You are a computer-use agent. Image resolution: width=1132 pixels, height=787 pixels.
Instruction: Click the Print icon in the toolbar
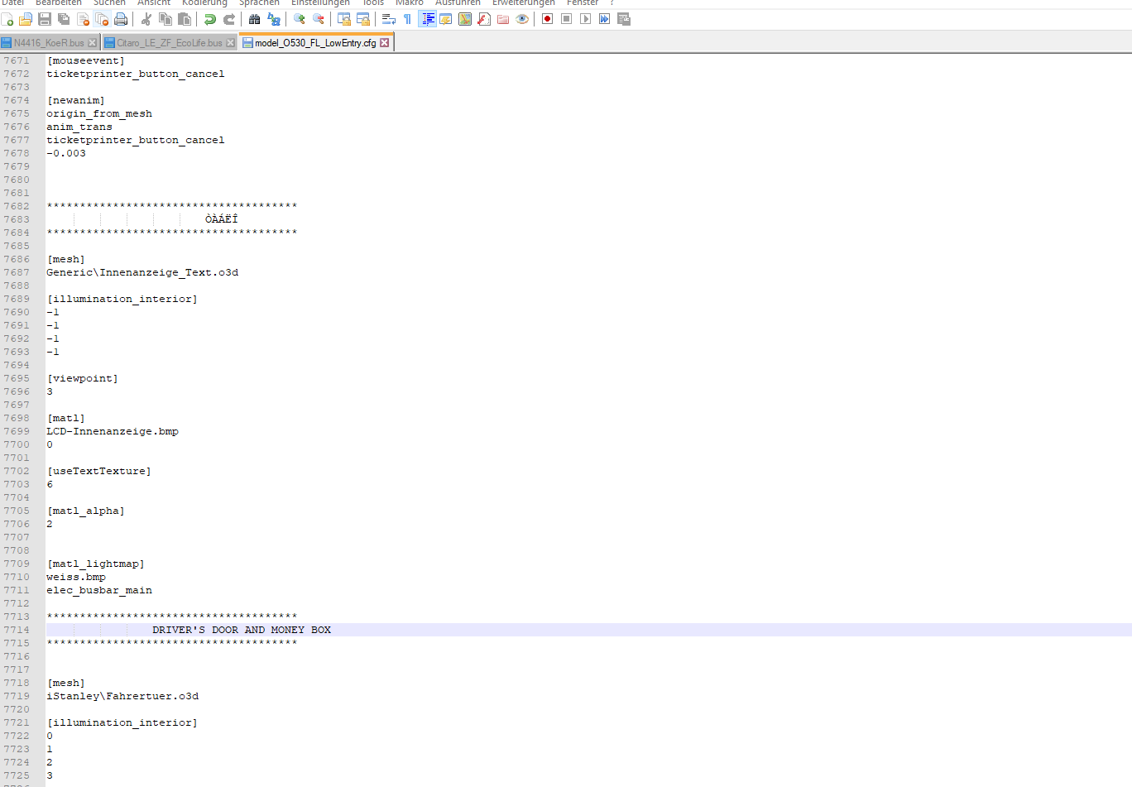click(121, 19)
